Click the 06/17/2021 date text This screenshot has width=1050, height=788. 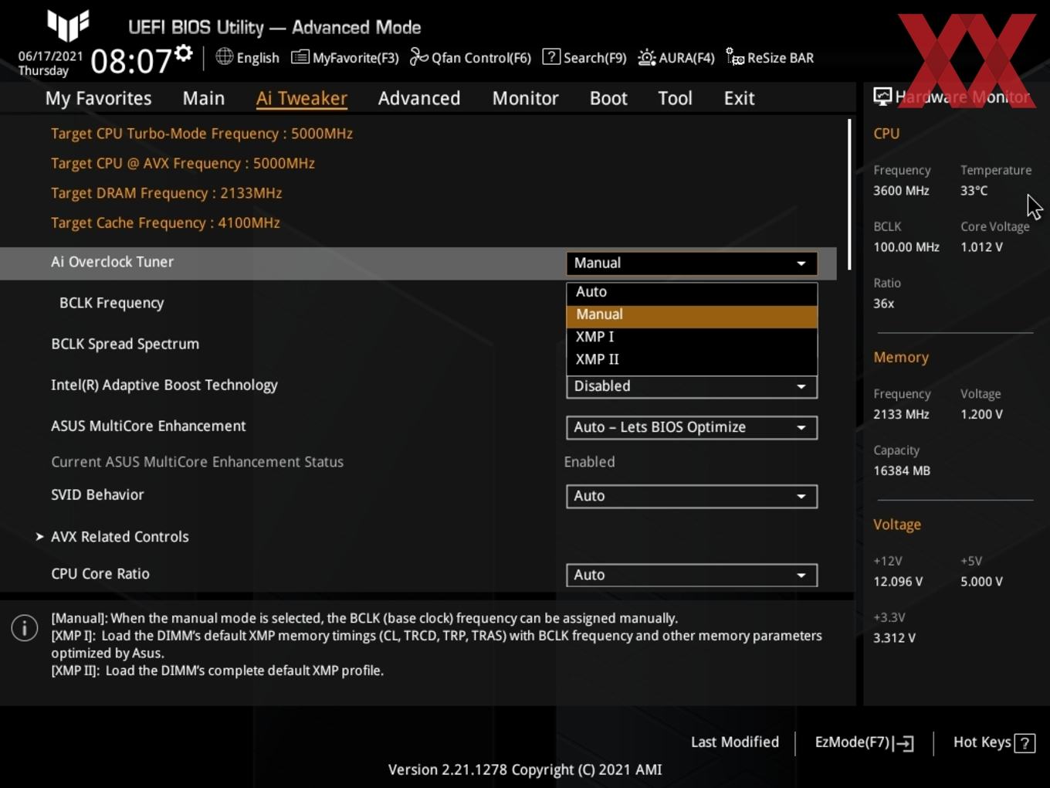[x=50, y=56]
